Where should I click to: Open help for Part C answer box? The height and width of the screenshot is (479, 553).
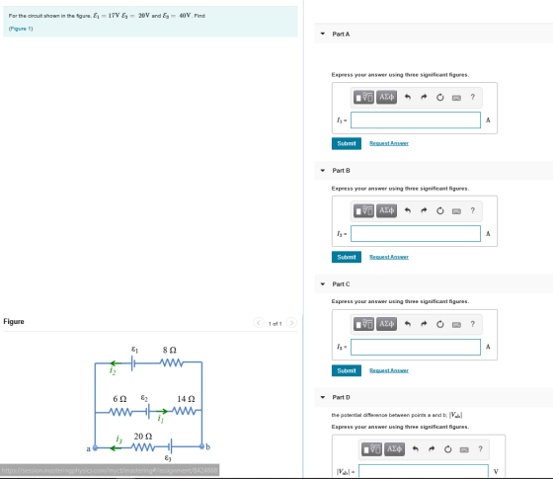coord(473,324)
